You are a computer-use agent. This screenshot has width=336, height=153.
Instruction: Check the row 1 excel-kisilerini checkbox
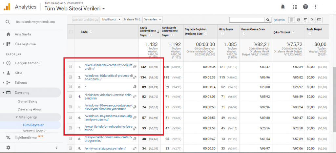[x=70, y=67]
